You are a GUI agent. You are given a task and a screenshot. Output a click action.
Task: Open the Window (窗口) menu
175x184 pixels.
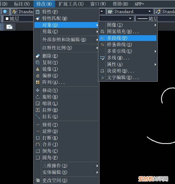[98, 4]
